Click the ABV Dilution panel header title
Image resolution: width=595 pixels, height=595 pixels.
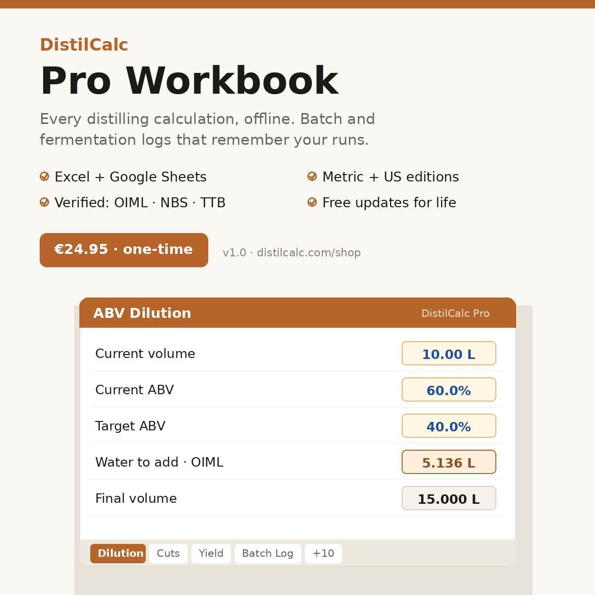click(142, 313)
